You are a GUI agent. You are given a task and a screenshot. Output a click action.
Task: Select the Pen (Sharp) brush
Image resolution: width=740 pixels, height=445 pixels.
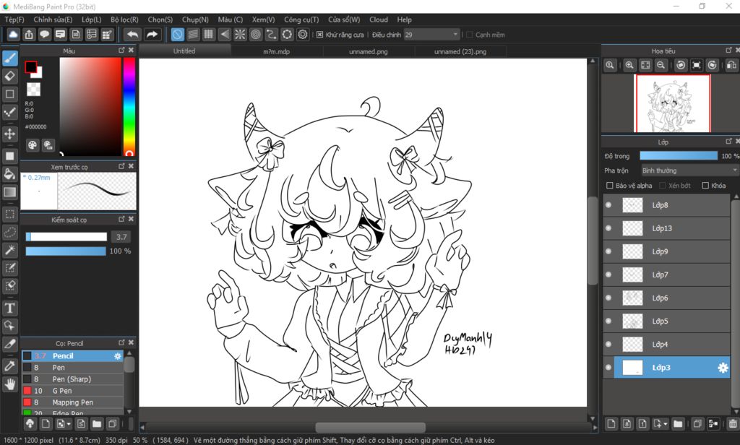pyautogui.click(x=73, y=379)
